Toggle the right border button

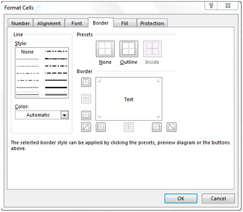[x=157, y=127]
